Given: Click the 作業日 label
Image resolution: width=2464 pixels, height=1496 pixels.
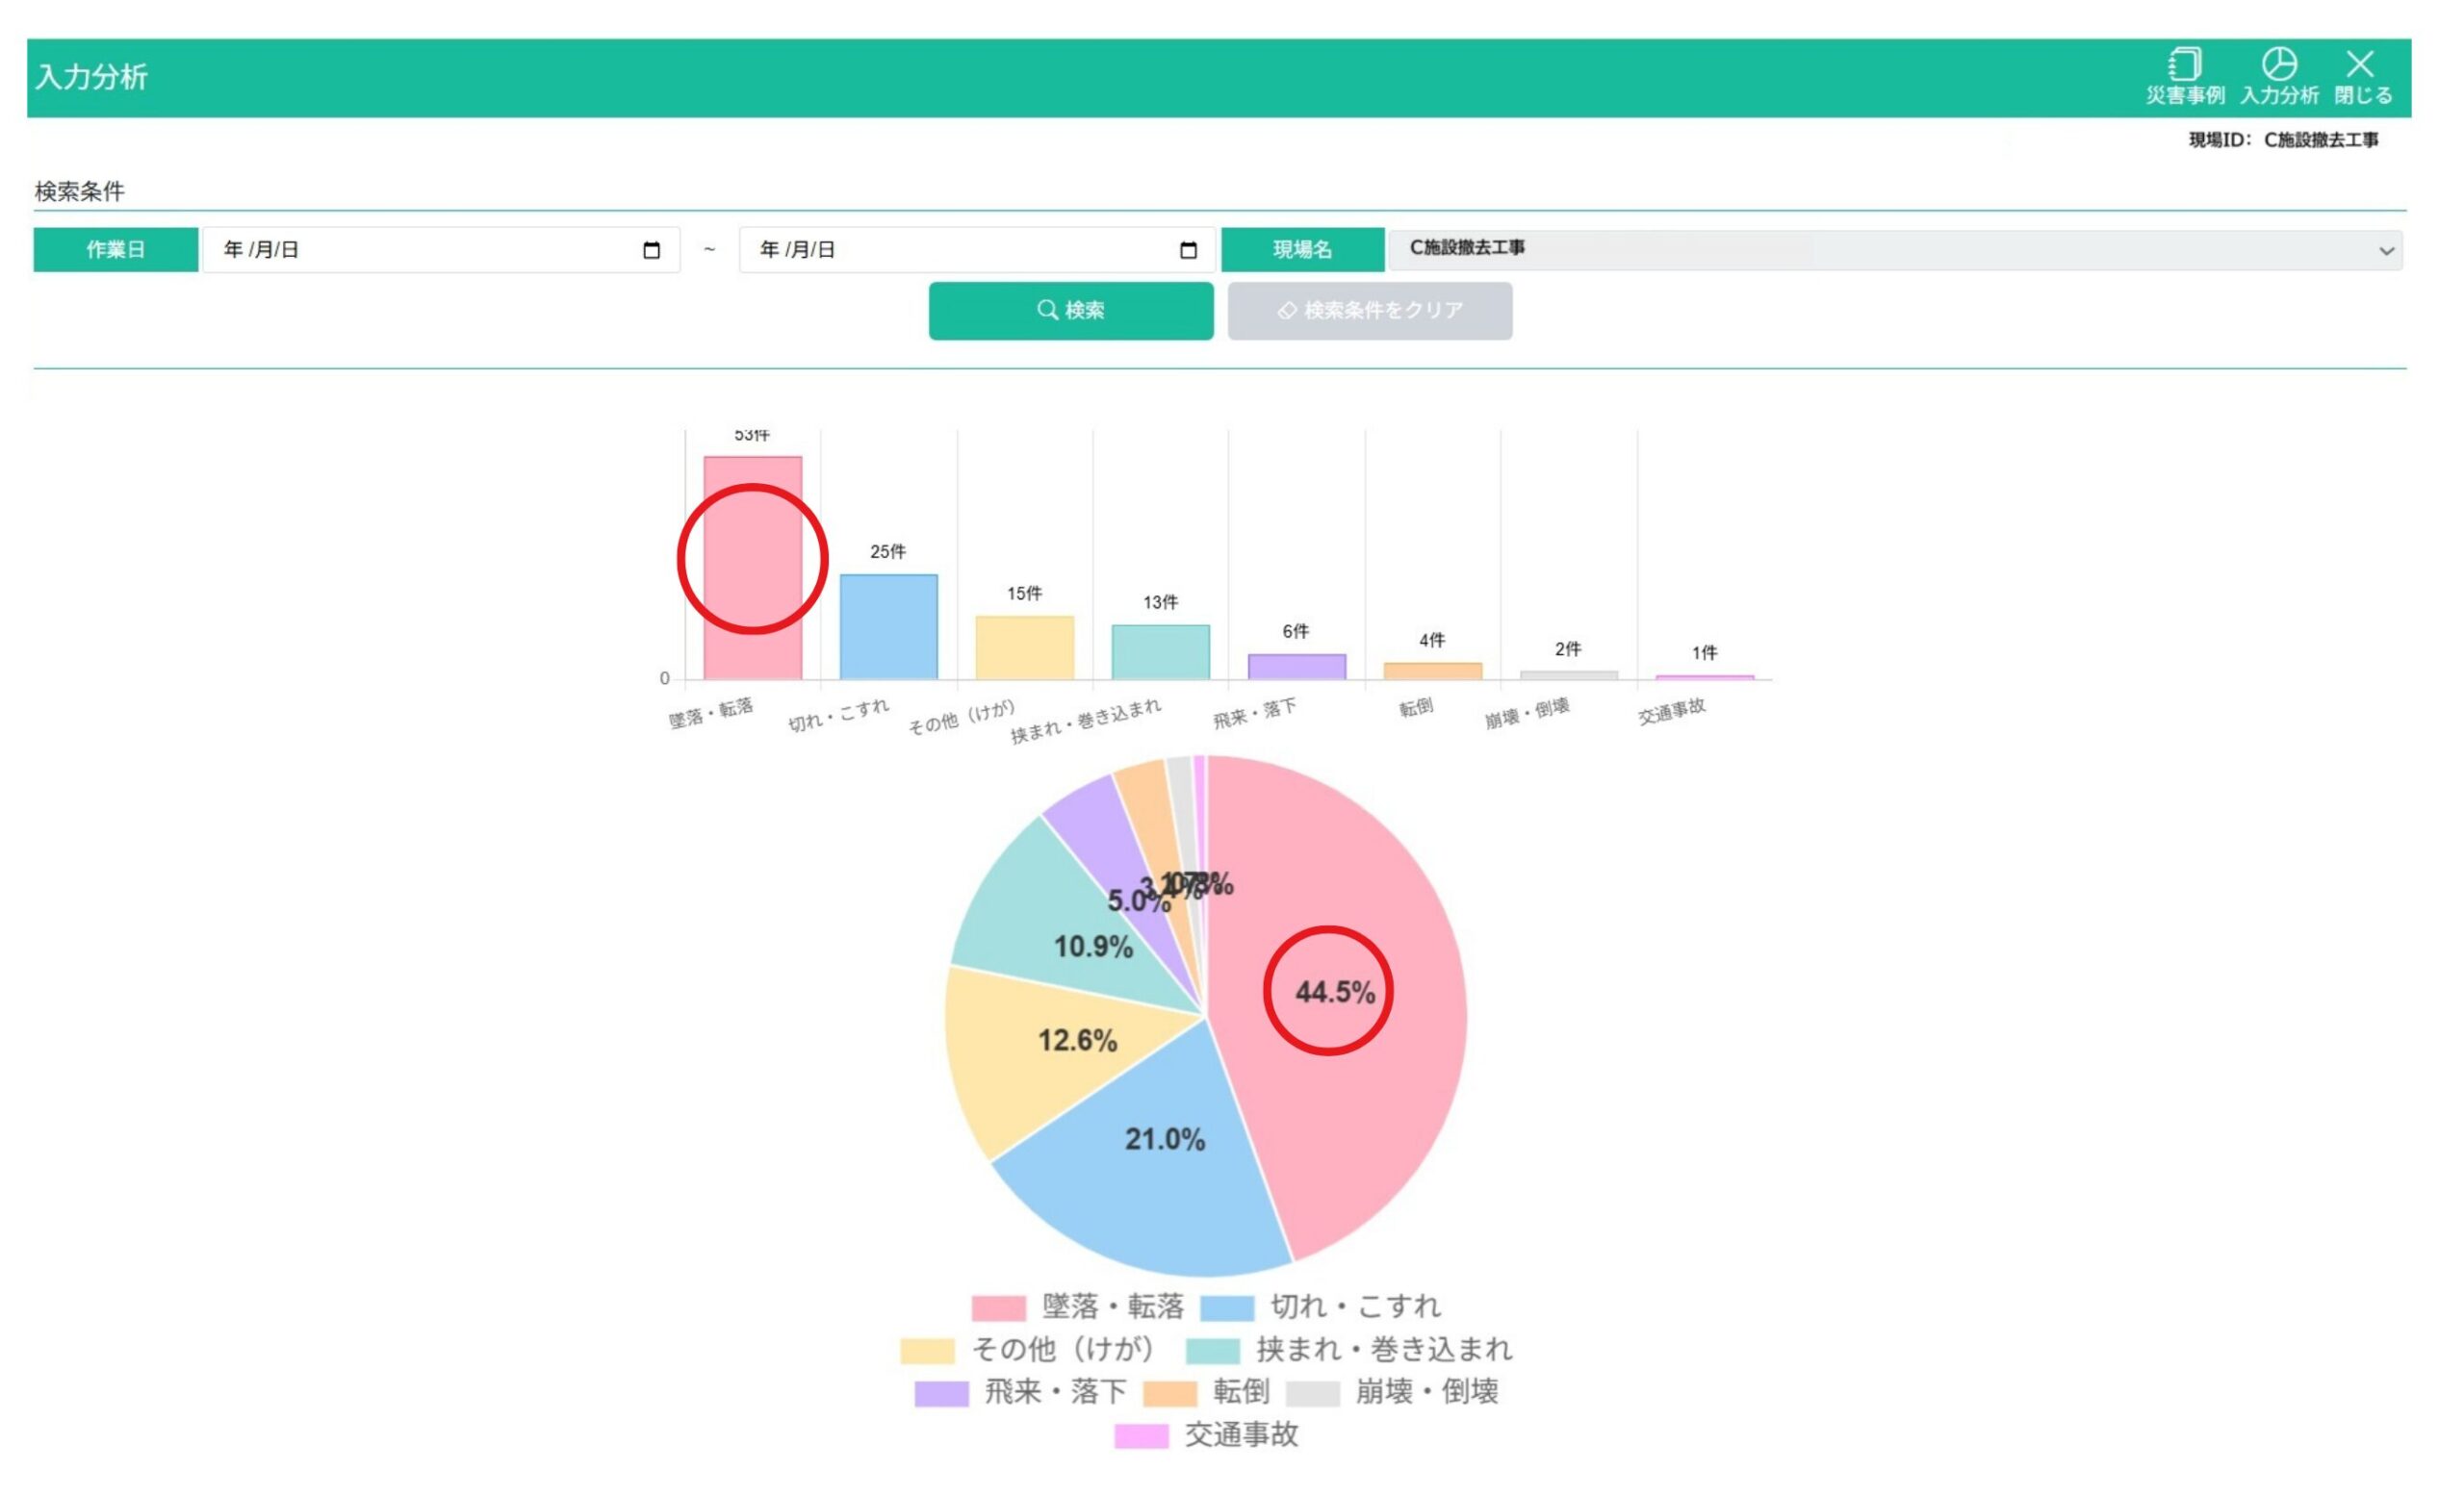Looking at the screenshot, I should (116, 250).
